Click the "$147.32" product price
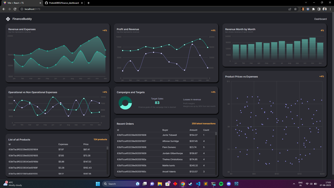 point(87,162)
